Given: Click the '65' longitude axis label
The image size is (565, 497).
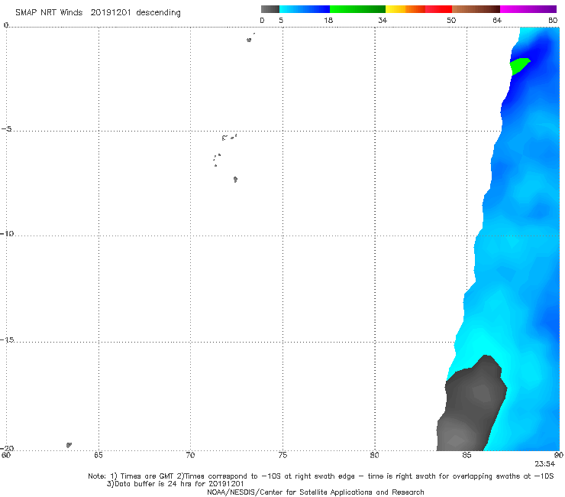Looking at the screenshot, I should coord(98,455).
